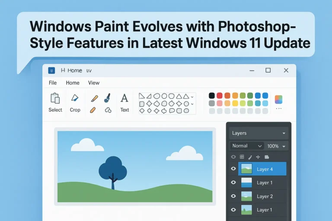The image size is (332, 221).
Task: Select the dark blue Brush tool
Action: (x=108, y=98)
